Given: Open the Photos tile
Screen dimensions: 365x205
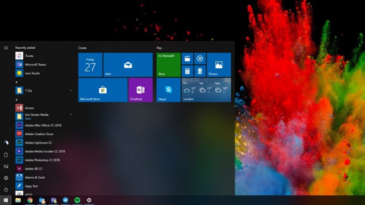Looking at the screenshot, I should [219, 65].
